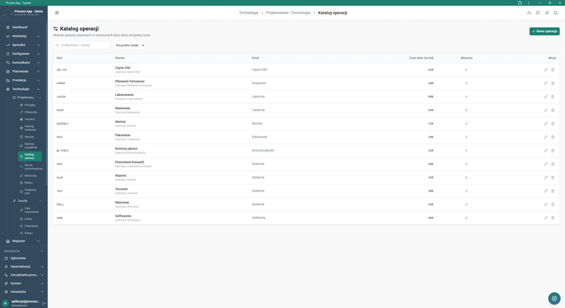This screenshot has height=308, width=565.
Task: Expand the Konfigurator sidebar section
Action: click(23, 54)
